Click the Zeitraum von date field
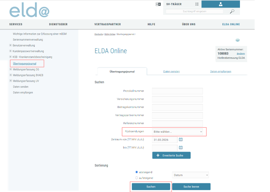The height and width of the screenshot is (192, 270). coord(165,140)
